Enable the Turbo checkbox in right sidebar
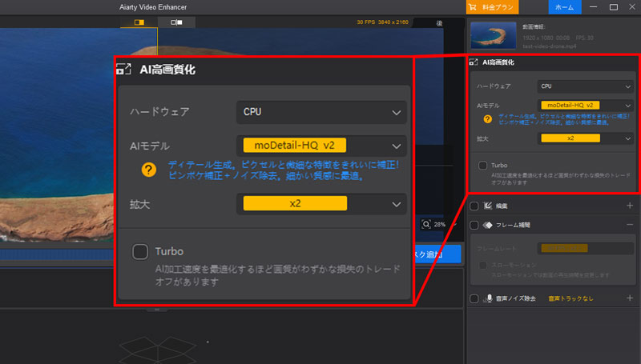The image size is (641, 364). 483,166
